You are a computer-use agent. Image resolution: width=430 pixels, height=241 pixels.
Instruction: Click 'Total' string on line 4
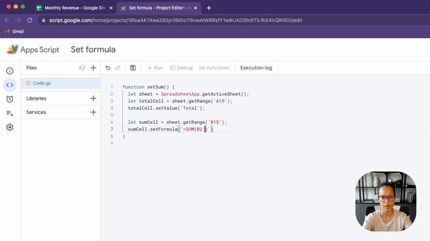point(189,108)
